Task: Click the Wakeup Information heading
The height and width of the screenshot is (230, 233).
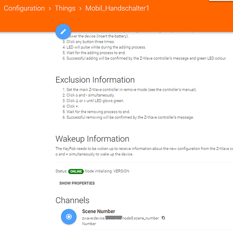Action: (x=92, y=139)
